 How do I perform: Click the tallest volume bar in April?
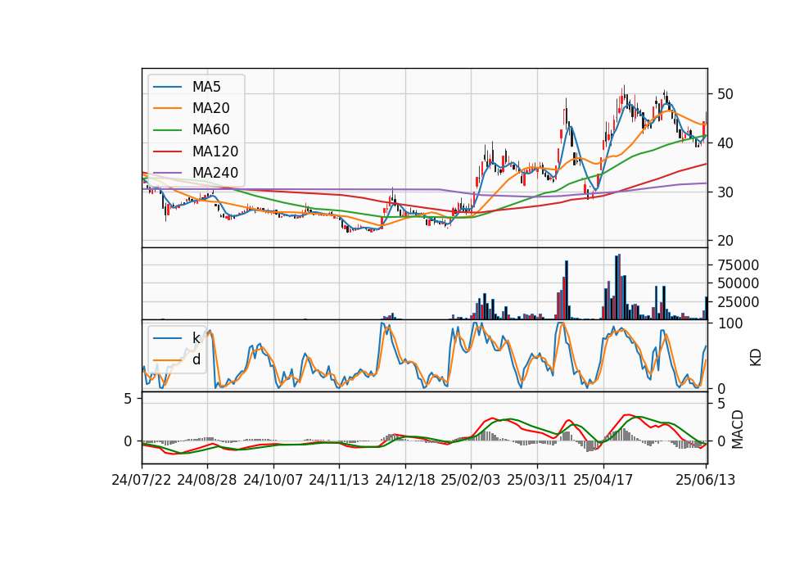coord(619,287)
